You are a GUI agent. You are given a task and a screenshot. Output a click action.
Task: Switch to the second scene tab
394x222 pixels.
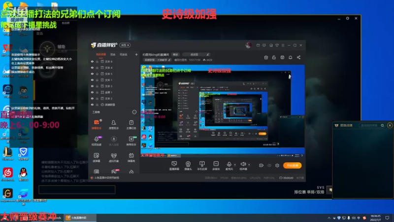coord(113,55)
